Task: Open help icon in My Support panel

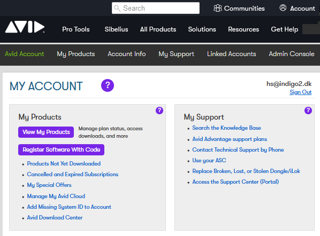Action: 308,111
